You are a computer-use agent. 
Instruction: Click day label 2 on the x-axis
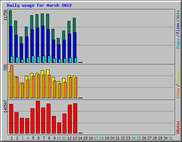[x=17, y=138]
